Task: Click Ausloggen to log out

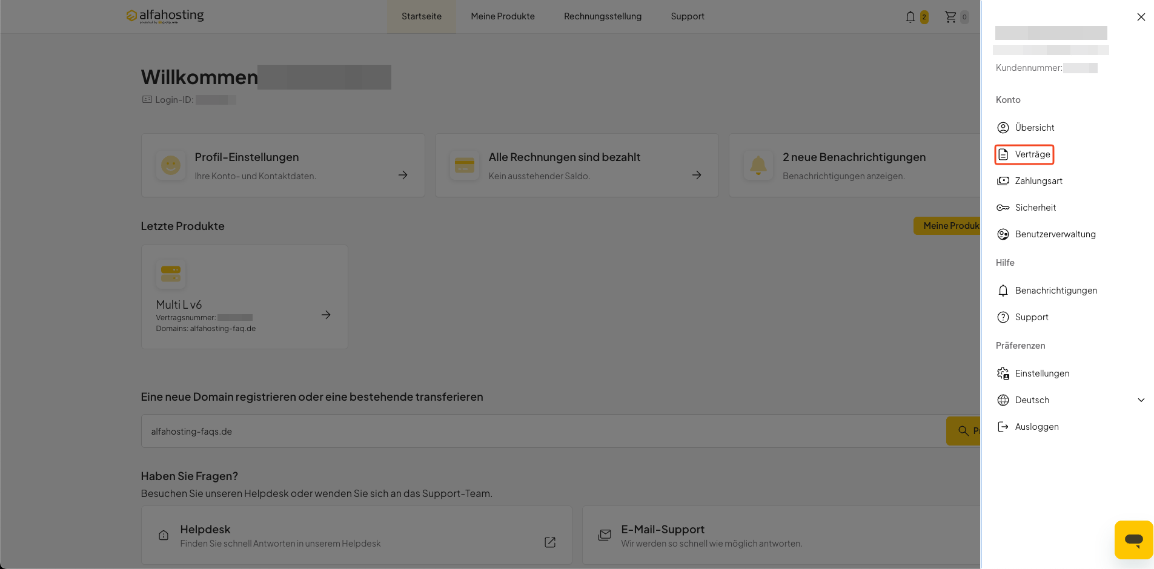Action: tap(1037, 427)
